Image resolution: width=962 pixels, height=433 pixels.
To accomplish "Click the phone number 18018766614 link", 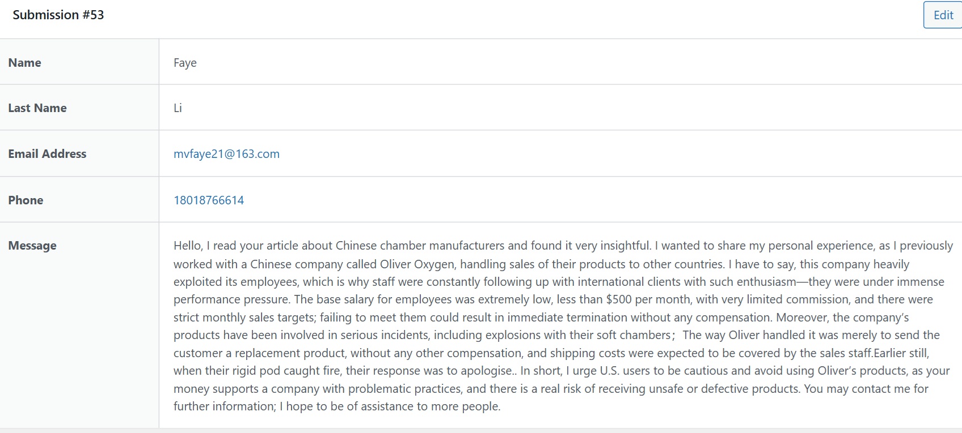I will click(x=209, y=200).
